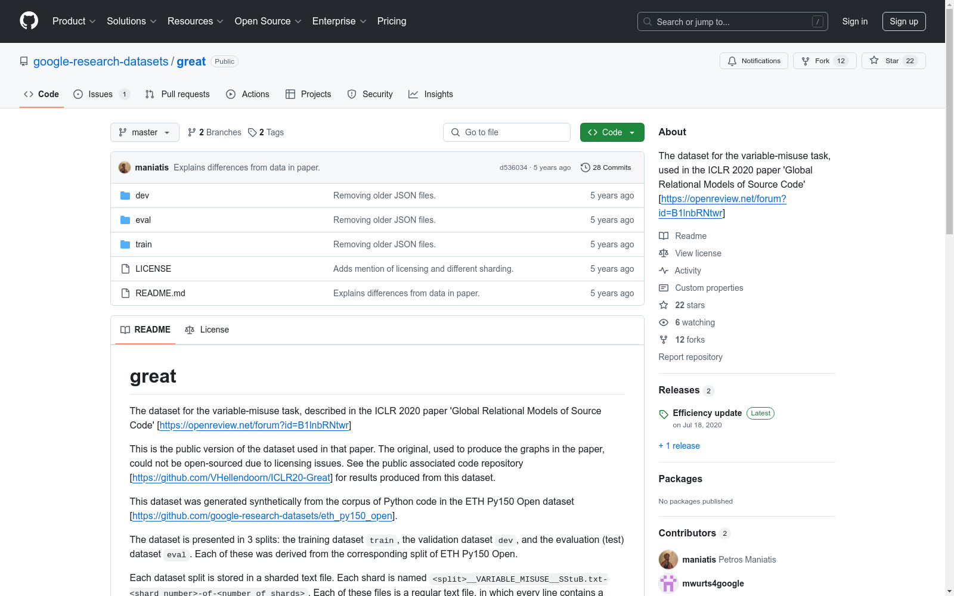Open the Pricing page

point(392,21)
